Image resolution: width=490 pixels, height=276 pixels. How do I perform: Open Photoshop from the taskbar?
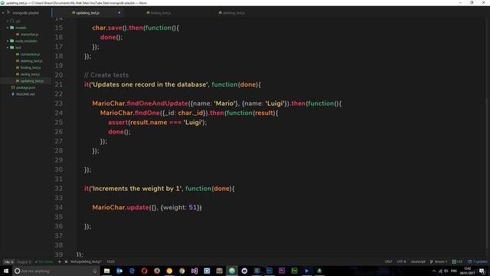tap(269, 271)
